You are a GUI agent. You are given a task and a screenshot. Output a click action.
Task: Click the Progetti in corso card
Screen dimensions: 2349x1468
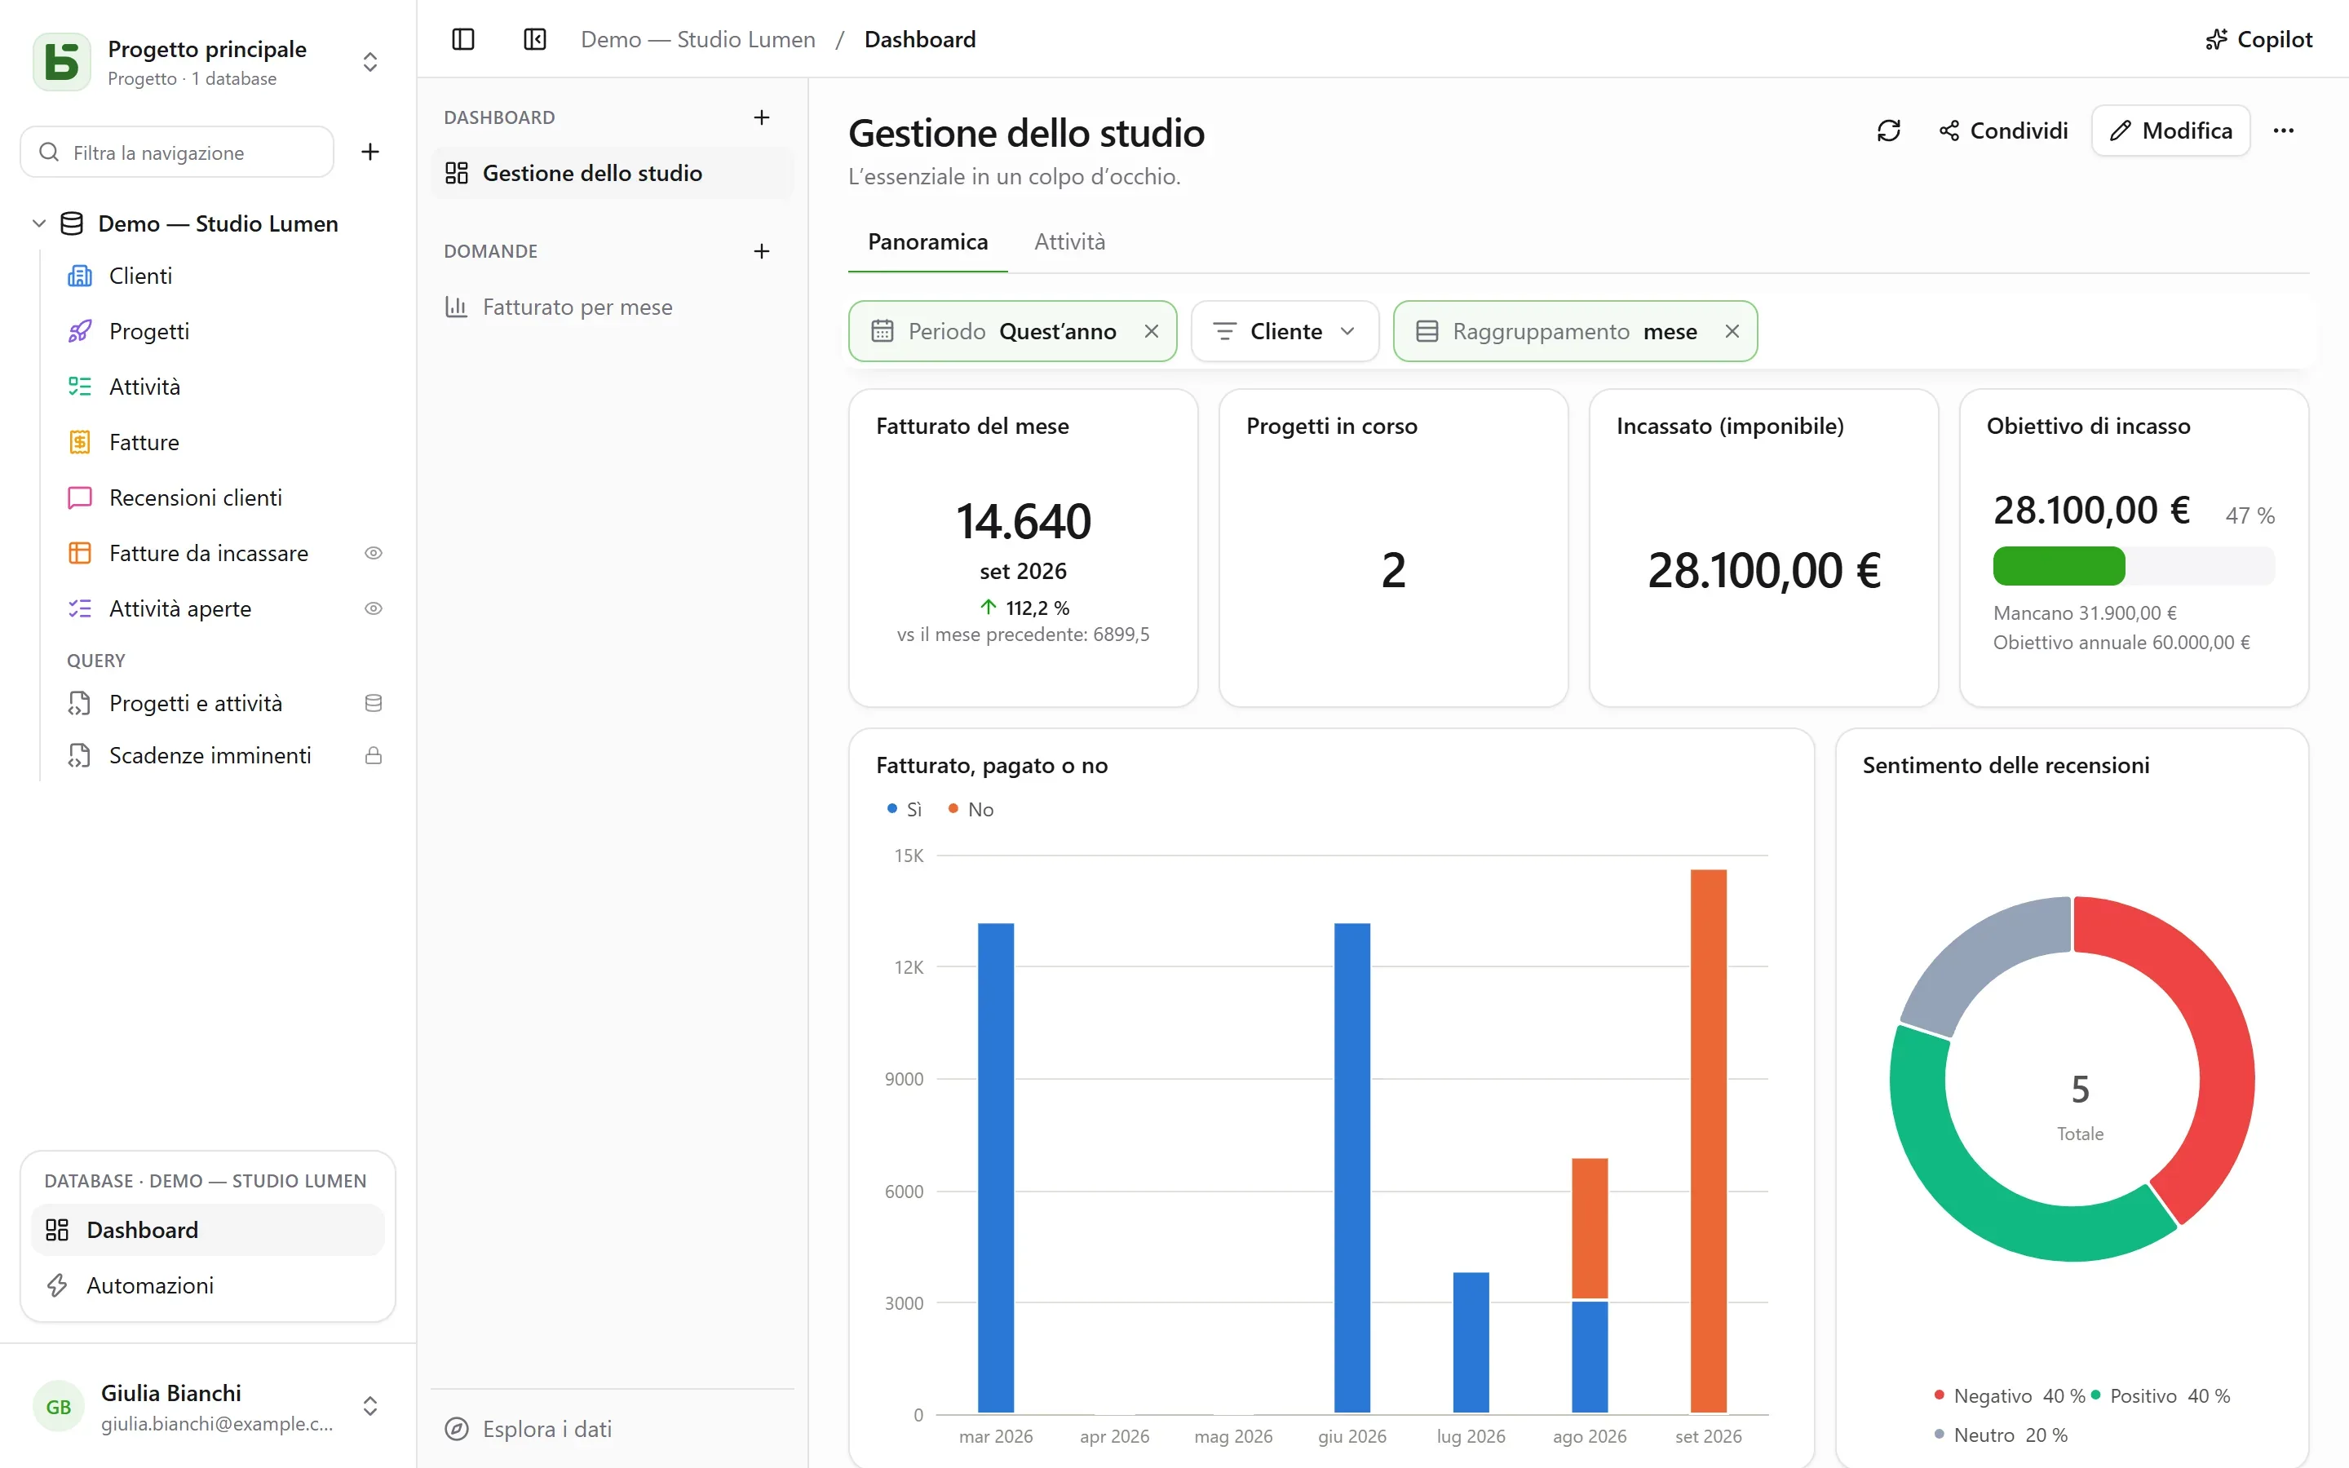tap(1393, 547)
